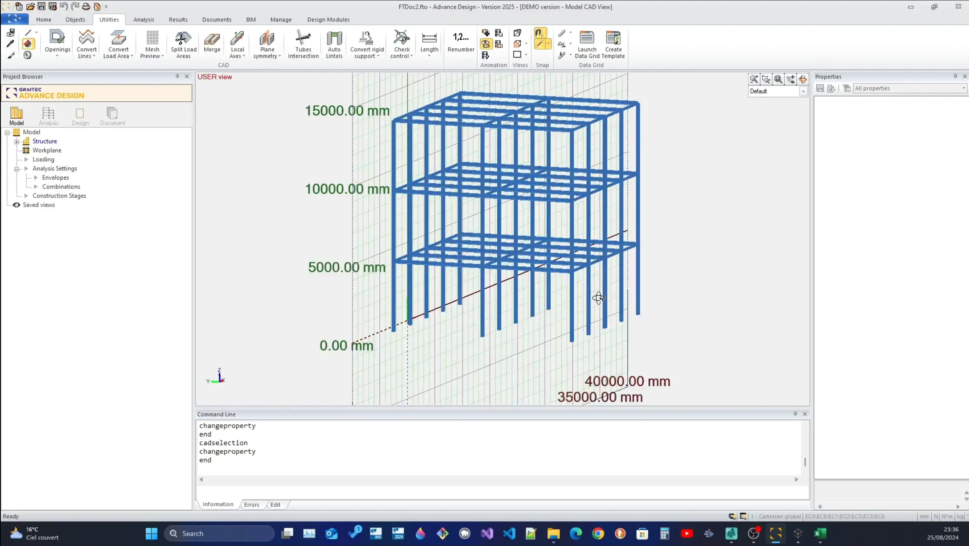Toggle the highlighted snap mode button

pos(540,33)
